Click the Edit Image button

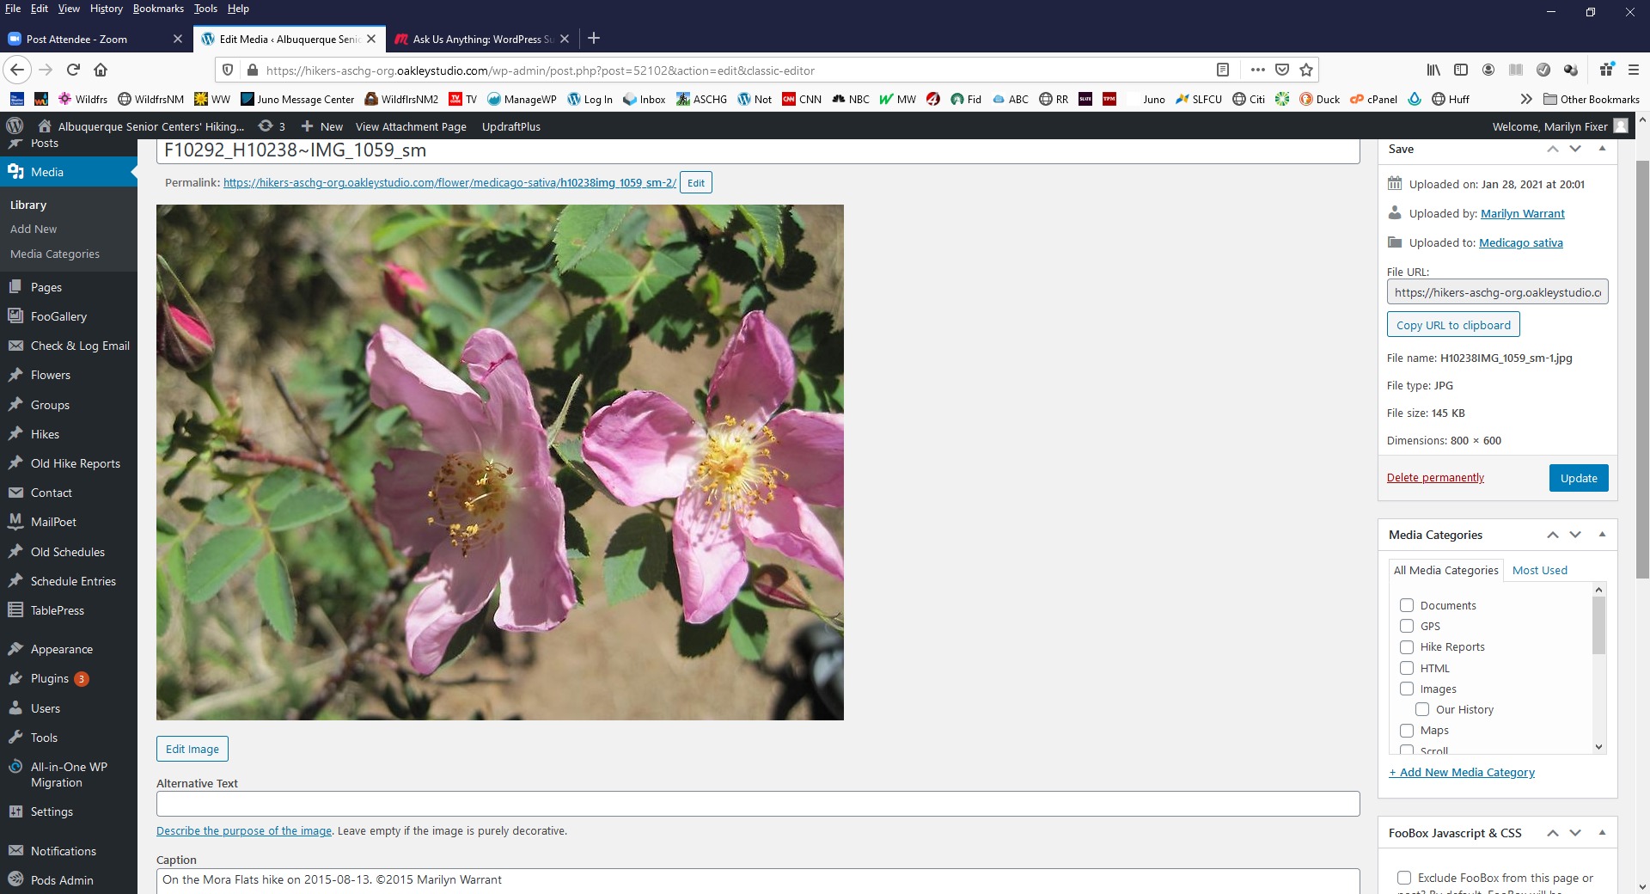192,749
